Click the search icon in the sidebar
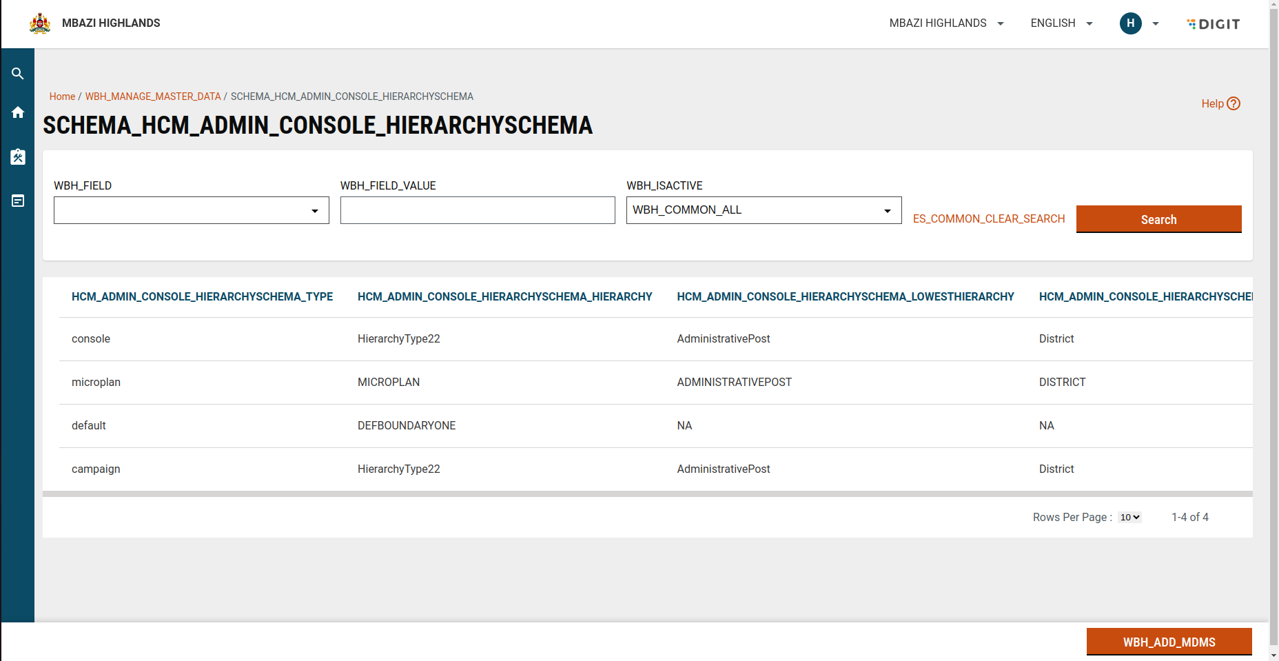1279x661 pixels. tap(18, 74)
